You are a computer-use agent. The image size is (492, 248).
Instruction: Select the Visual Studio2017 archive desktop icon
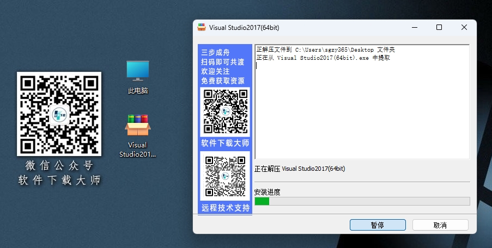(x=137, y=136)
